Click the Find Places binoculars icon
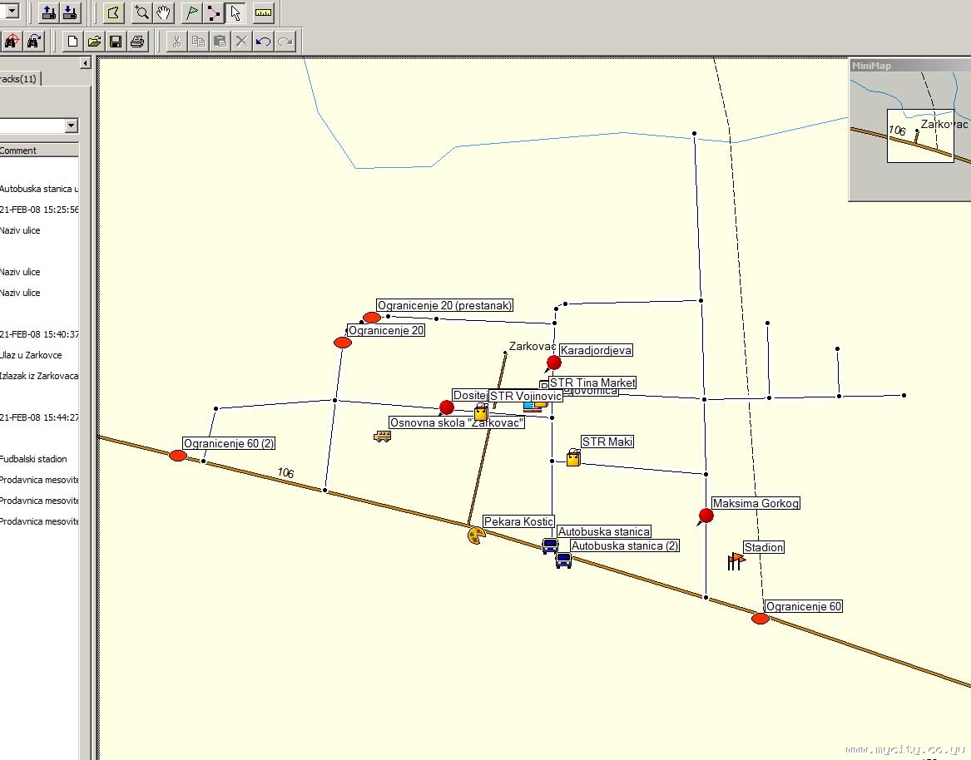 coord(11,42)
